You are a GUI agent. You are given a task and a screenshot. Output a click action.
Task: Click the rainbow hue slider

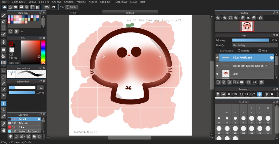43,52
